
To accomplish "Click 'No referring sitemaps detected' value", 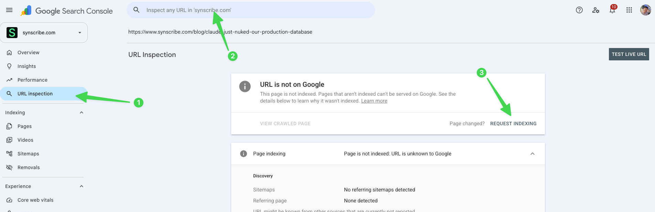I will (379, 190).
